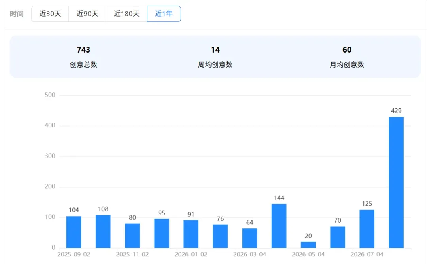Choose the 近180天 time range
427x264 pixels.
coord(127,13)
